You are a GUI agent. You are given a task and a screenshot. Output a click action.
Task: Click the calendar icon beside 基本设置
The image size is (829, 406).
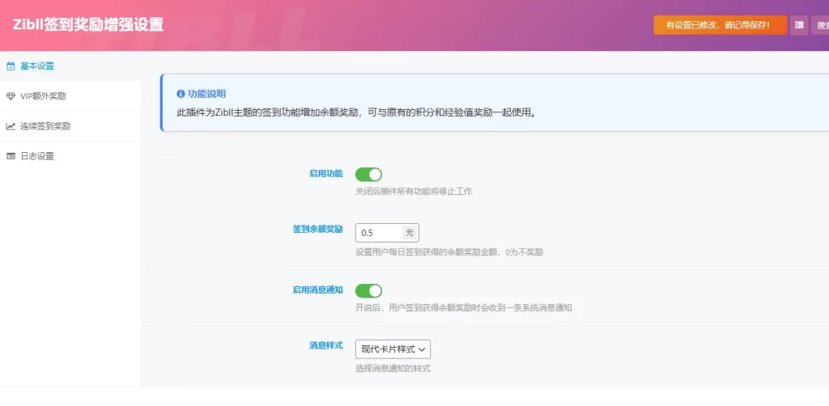[x=11, y=66]
